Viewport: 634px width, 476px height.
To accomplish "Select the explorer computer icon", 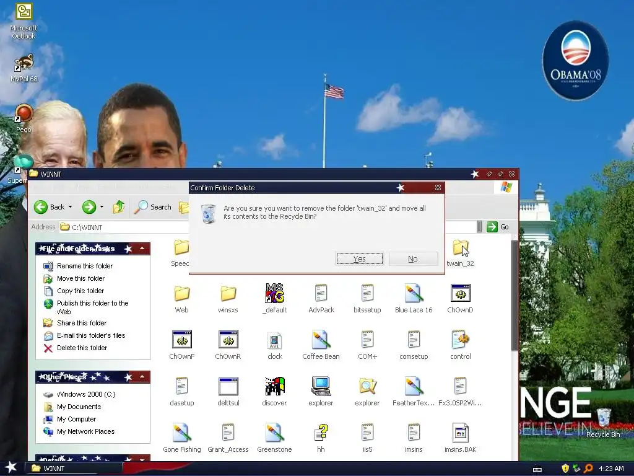I will point(321,392).
